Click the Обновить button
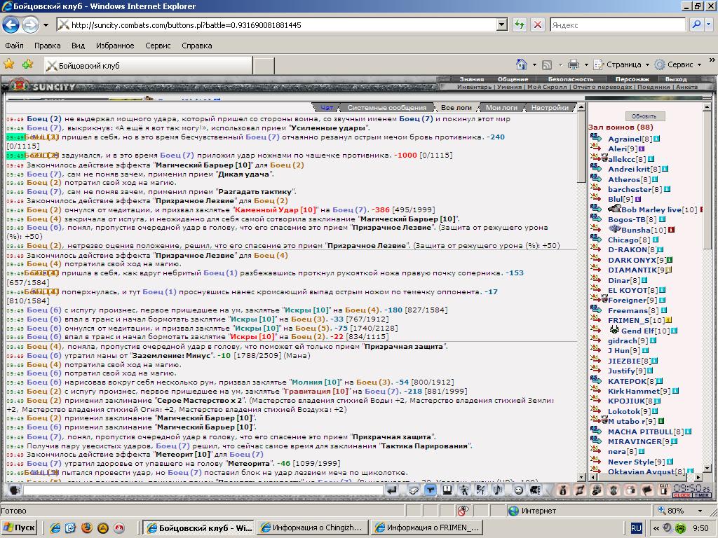Viewport: 718px width, 538px height. point(644,116)
